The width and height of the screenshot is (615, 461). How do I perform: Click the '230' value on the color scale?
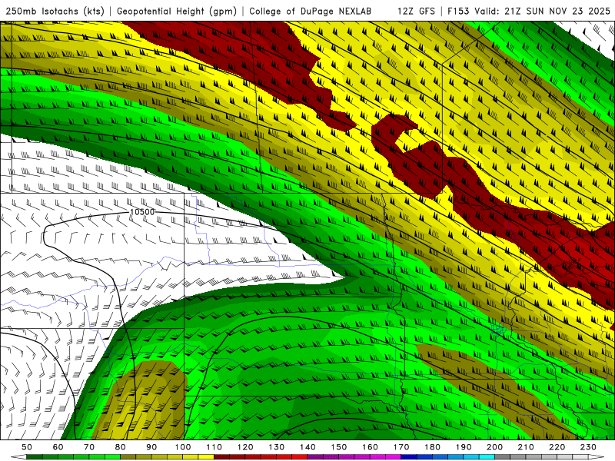coord(588,447)
